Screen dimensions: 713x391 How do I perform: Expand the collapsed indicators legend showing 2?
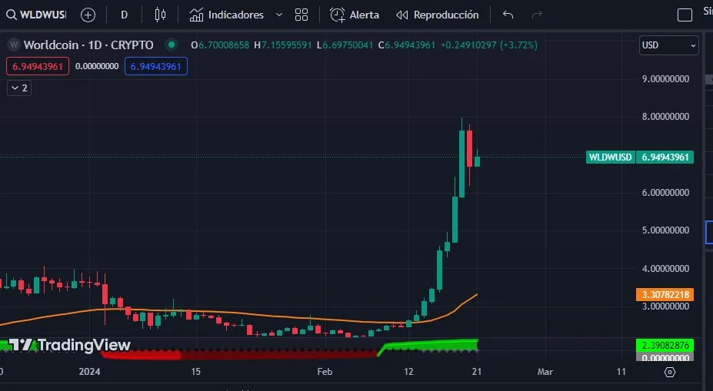[x=19, y=88]
